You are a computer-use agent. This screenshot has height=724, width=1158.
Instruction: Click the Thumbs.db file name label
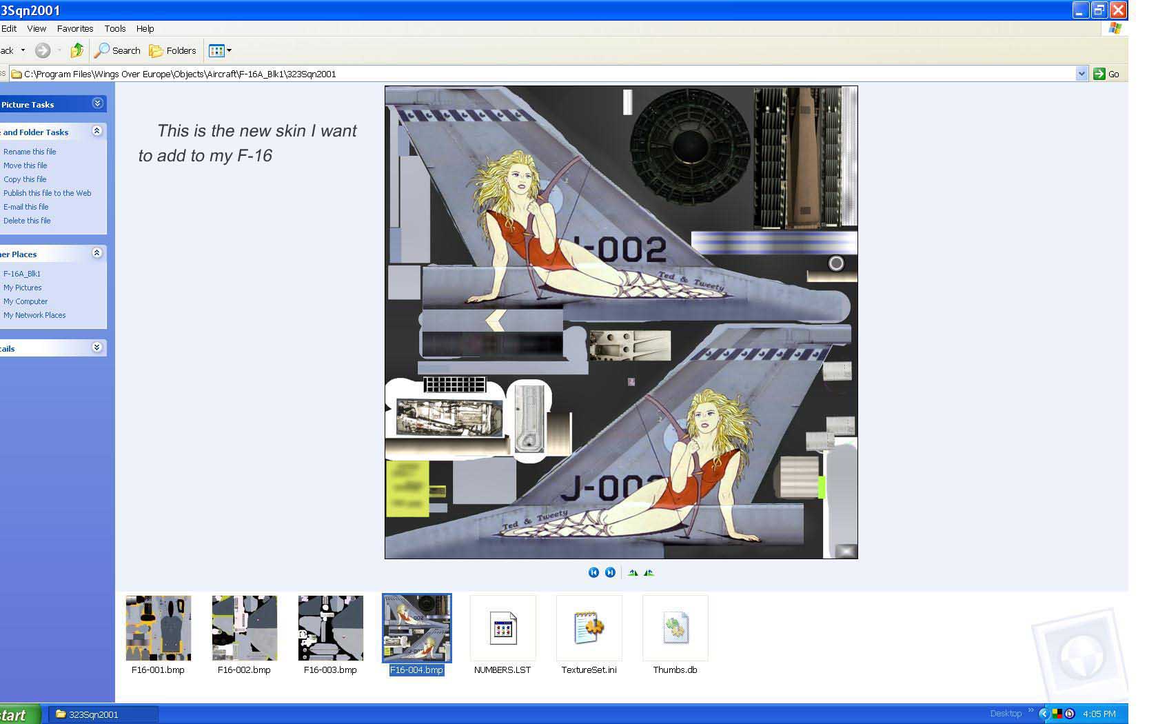[675, 670]
